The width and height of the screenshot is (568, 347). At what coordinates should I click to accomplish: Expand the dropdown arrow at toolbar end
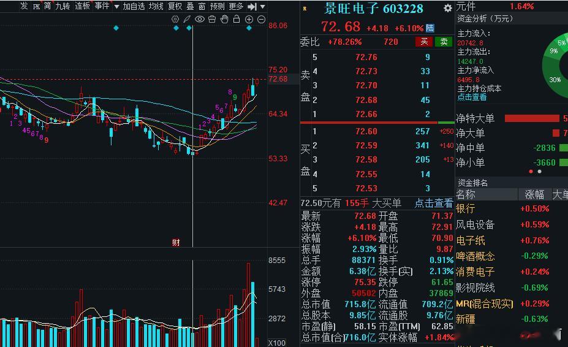tap(263, 7)
